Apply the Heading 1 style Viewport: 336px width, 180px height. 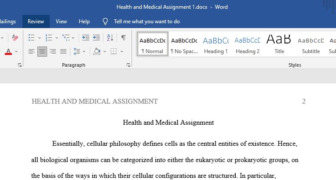click(216, 44)
